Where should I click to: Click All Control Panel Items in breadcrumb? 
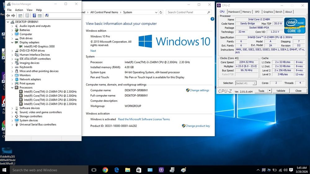pos(104,12)
